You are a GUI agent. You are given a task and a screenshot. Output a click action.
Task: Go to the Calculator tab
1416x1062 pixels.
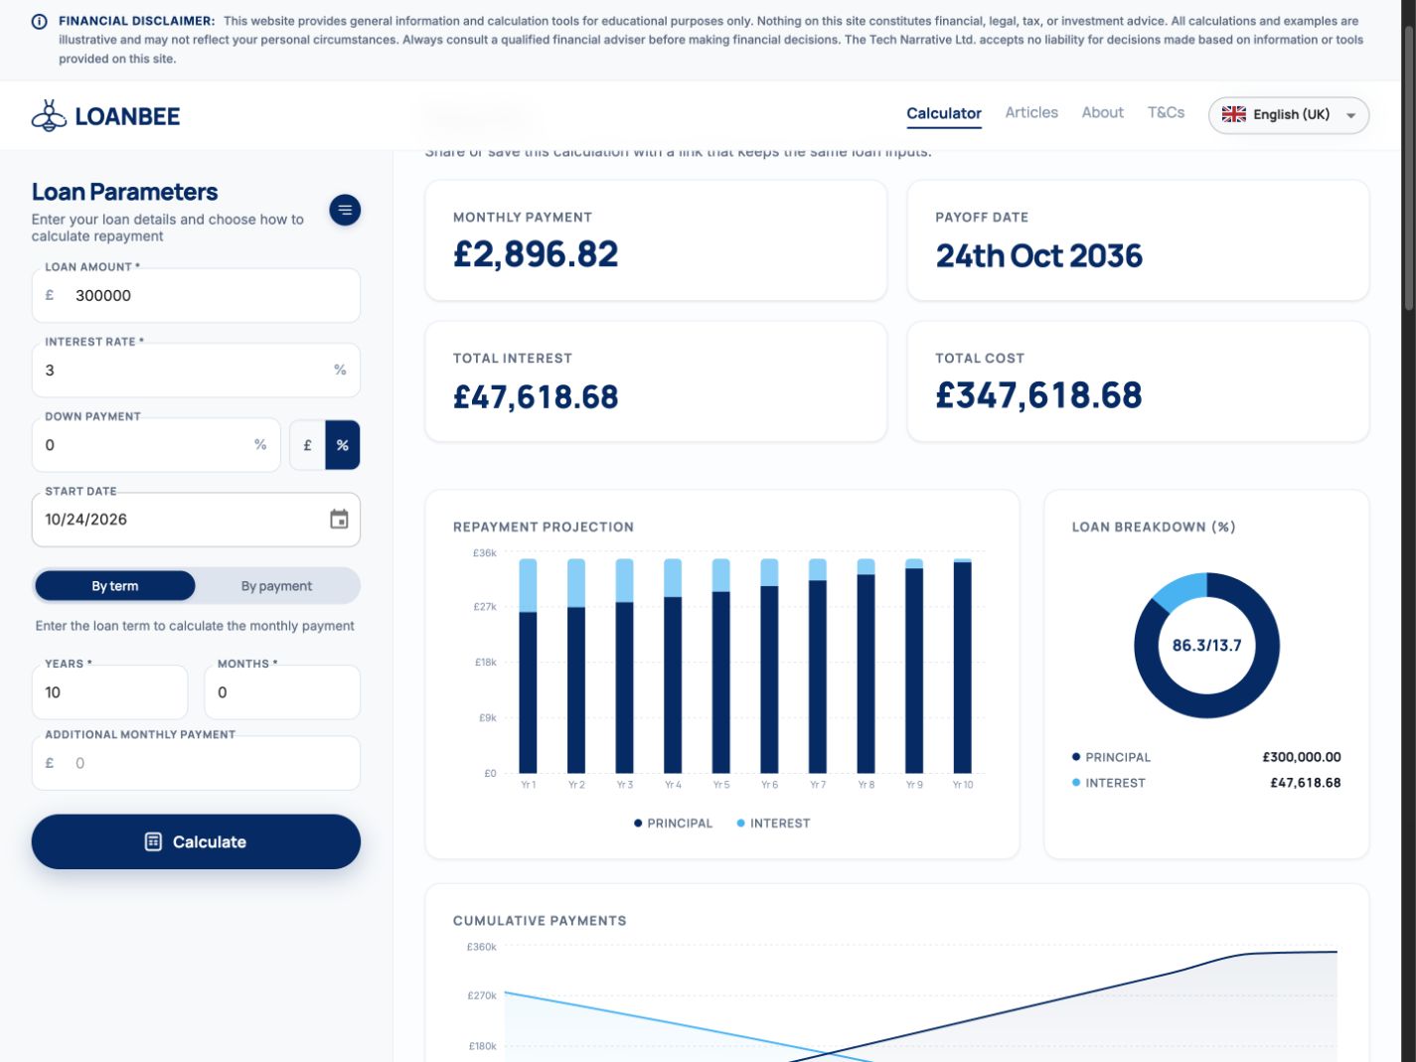pyautogui.click(x=944, y=113)
